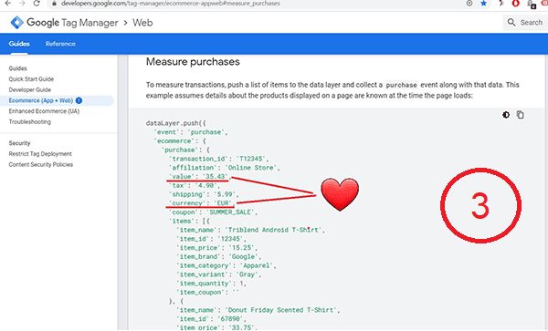This screenshot has width=548, height=331.
Task: Click the 'item_price': '15.25' line
Action: pyautogui.click(x=217, y=248)
